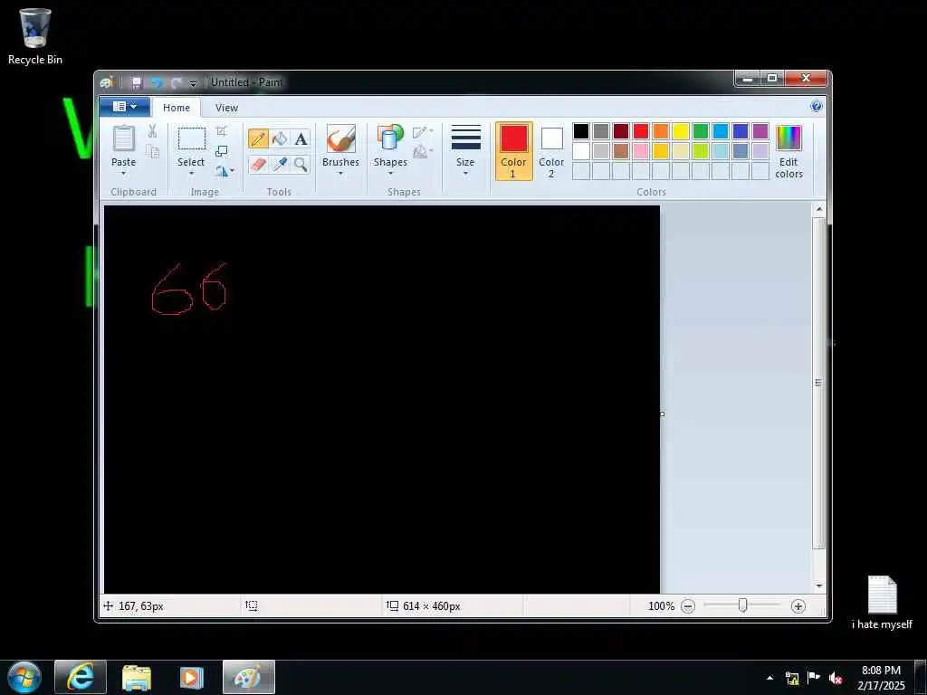Screen dimensions: 927x695
Task: Select the Magnifier tool
Action: [x=301, y=164]
